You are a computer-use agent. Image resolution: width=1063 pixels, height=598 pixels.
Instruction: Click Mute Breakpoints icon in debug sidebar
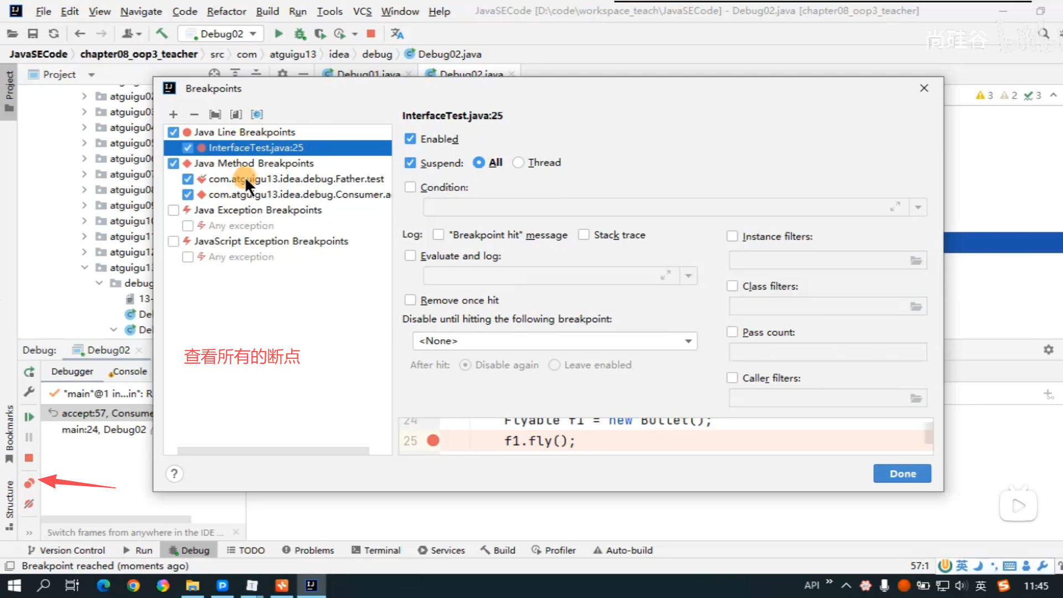pos(29,504)
